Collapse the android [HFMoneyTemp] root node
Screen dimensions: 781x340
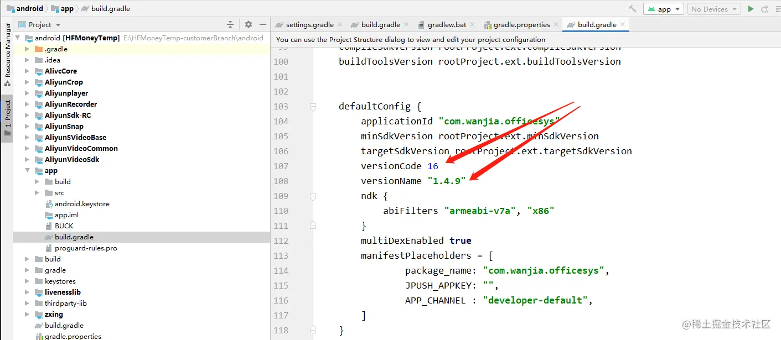click(x=18, y=38)
